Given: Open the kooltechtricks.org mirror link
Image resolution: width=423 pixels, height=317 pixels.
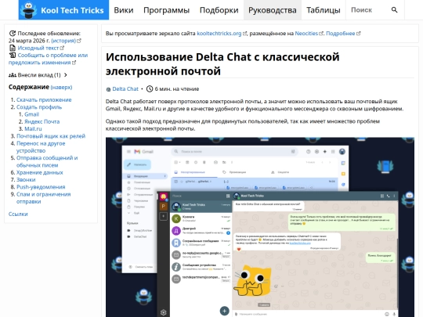Looking at the screenshot, I should click(x=222, y=34).
